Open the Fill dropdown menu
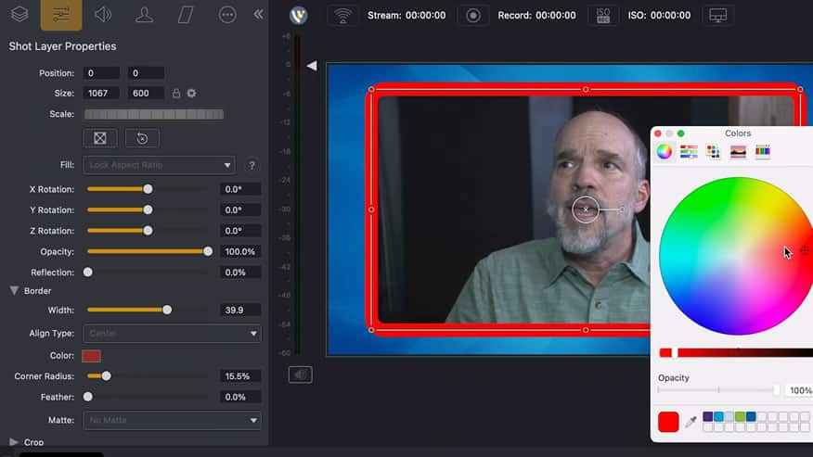The height and width of the screenshot is (457, 813). 159,165
